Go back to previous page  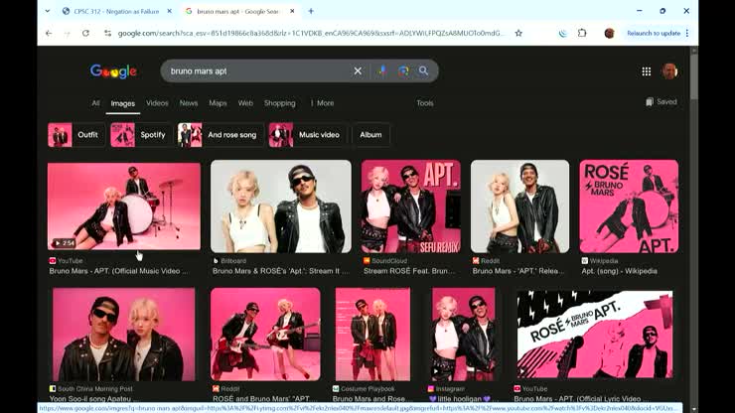48,33
